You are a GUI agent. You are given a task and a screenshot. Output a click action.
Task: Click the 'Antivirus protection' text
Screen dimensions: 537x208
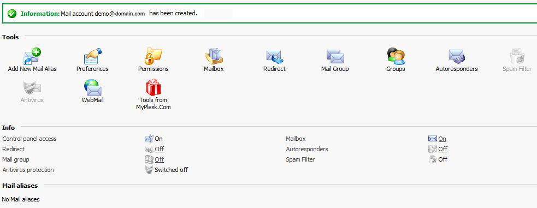click(x=28, y=170)
